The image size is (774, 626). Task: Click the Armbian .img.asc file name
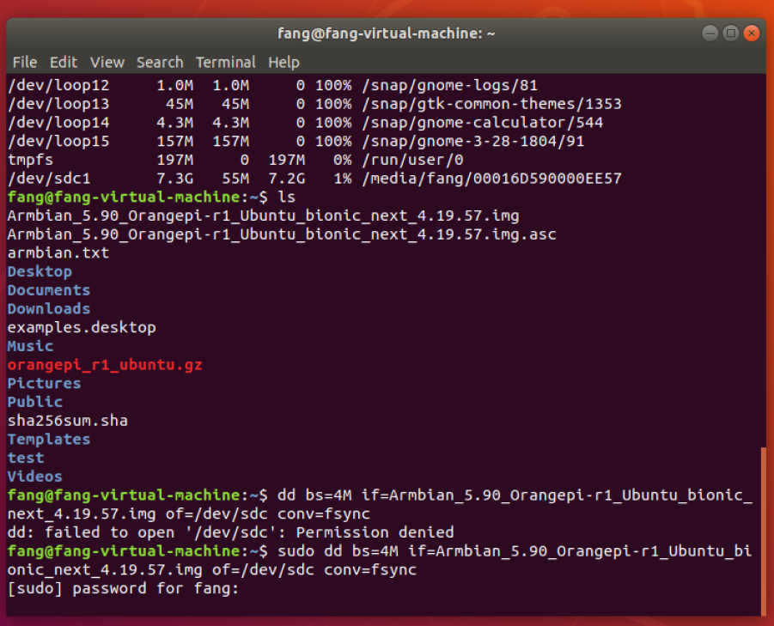click(282, 234)
